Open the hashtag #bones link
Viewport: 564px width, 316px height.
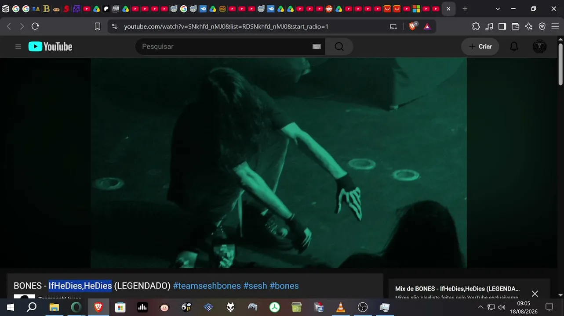(x=284, y=286)
